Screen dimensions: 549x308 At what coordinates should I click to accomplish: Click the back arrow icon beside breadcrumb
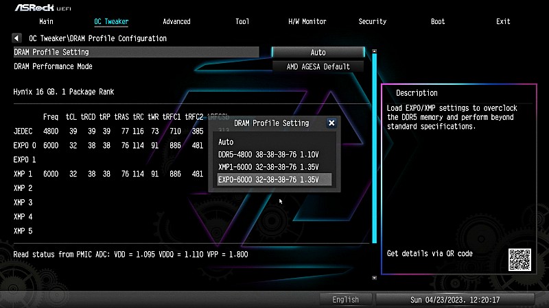17,38
